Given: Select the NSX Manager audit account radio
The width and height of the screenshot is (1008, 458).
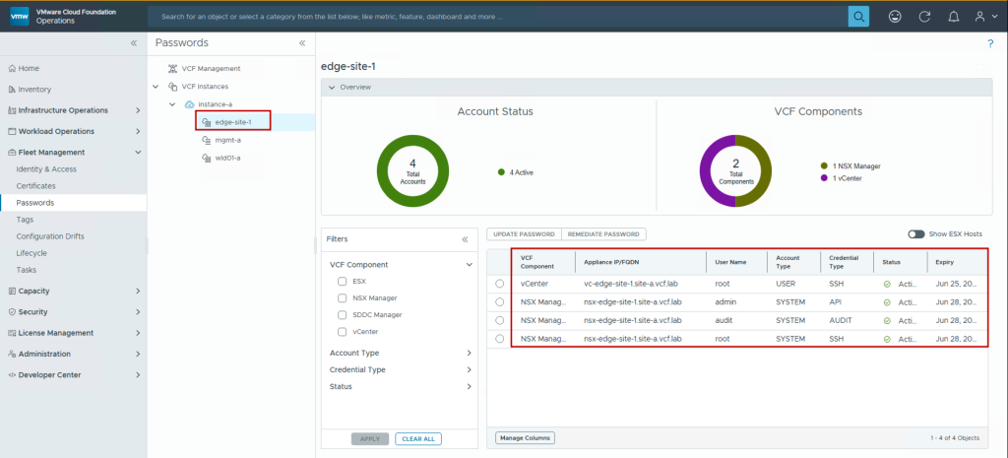Looking at the screenshot, I should (x=499, y=320).
